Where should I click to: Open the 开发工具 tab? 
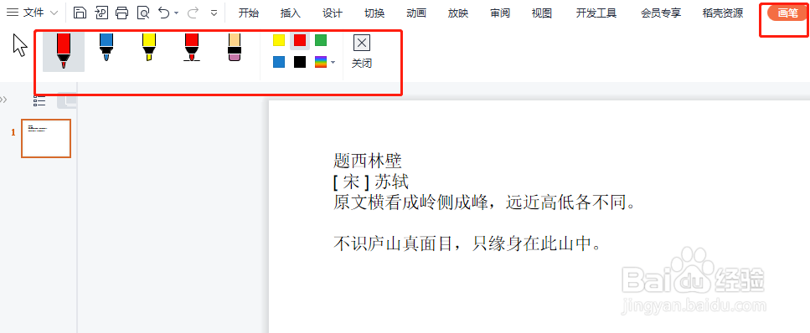pos(596,13)
